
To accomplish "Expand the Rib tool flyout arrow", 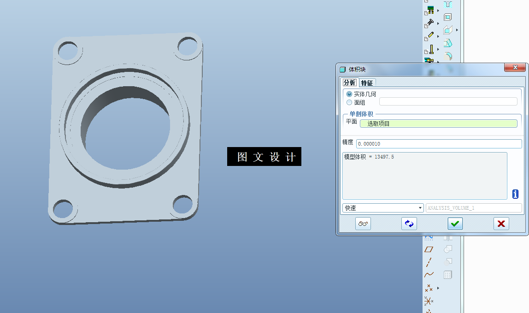I will tap(457, 30).
